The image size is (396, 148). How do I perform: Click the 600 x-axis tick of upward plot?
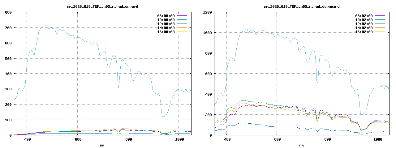point(78,140)
